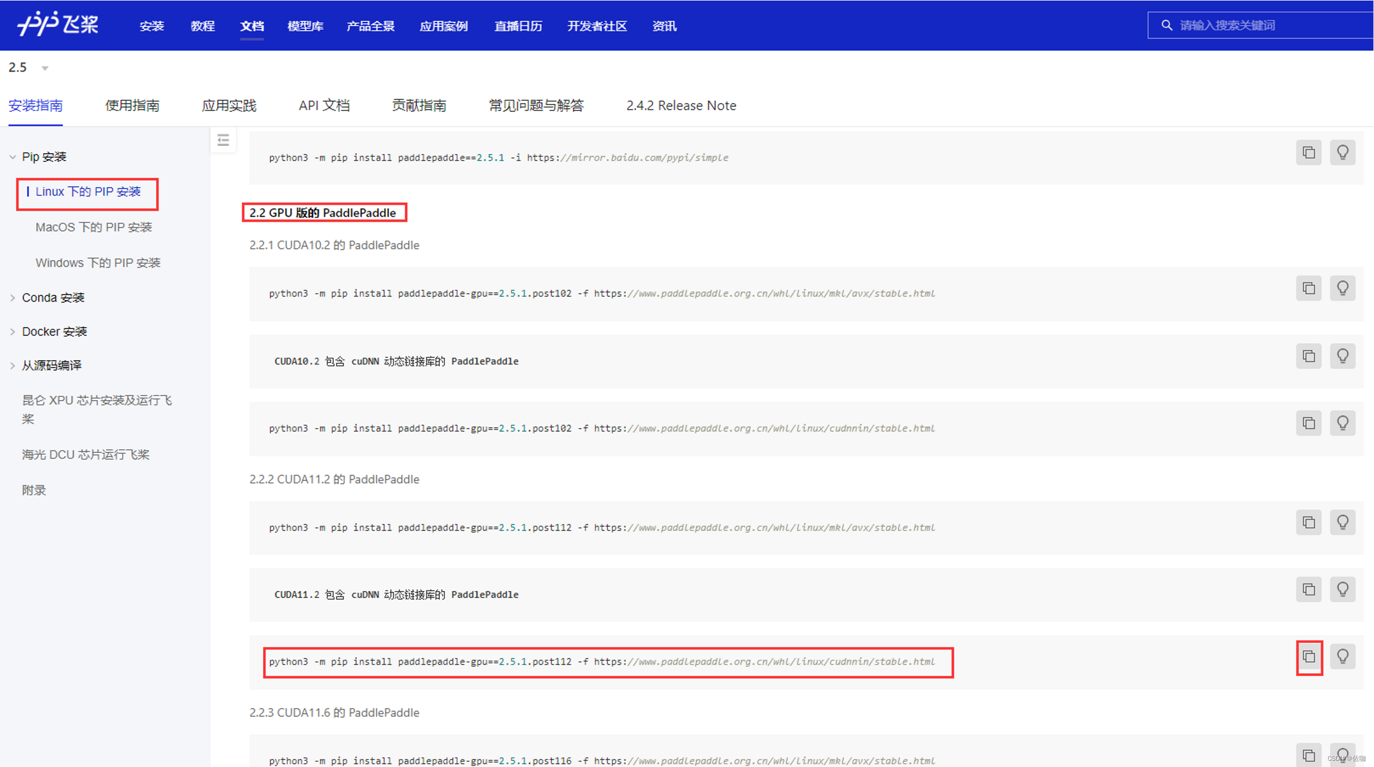The image size is (1374, 767).
Task: Click lightbulb icon beside CPU install command
Action: point(1342,153)
